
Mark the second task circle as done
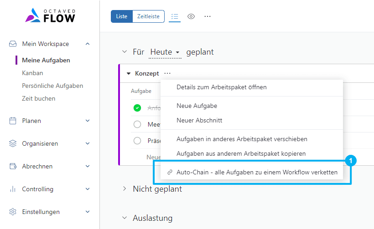click(x=137, y=124)
